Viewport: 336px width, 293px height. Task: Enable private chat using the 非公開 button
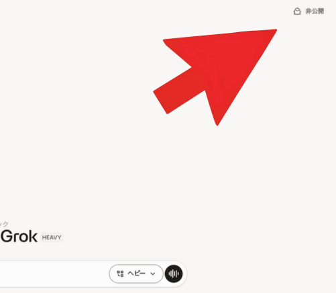point(309,11)
